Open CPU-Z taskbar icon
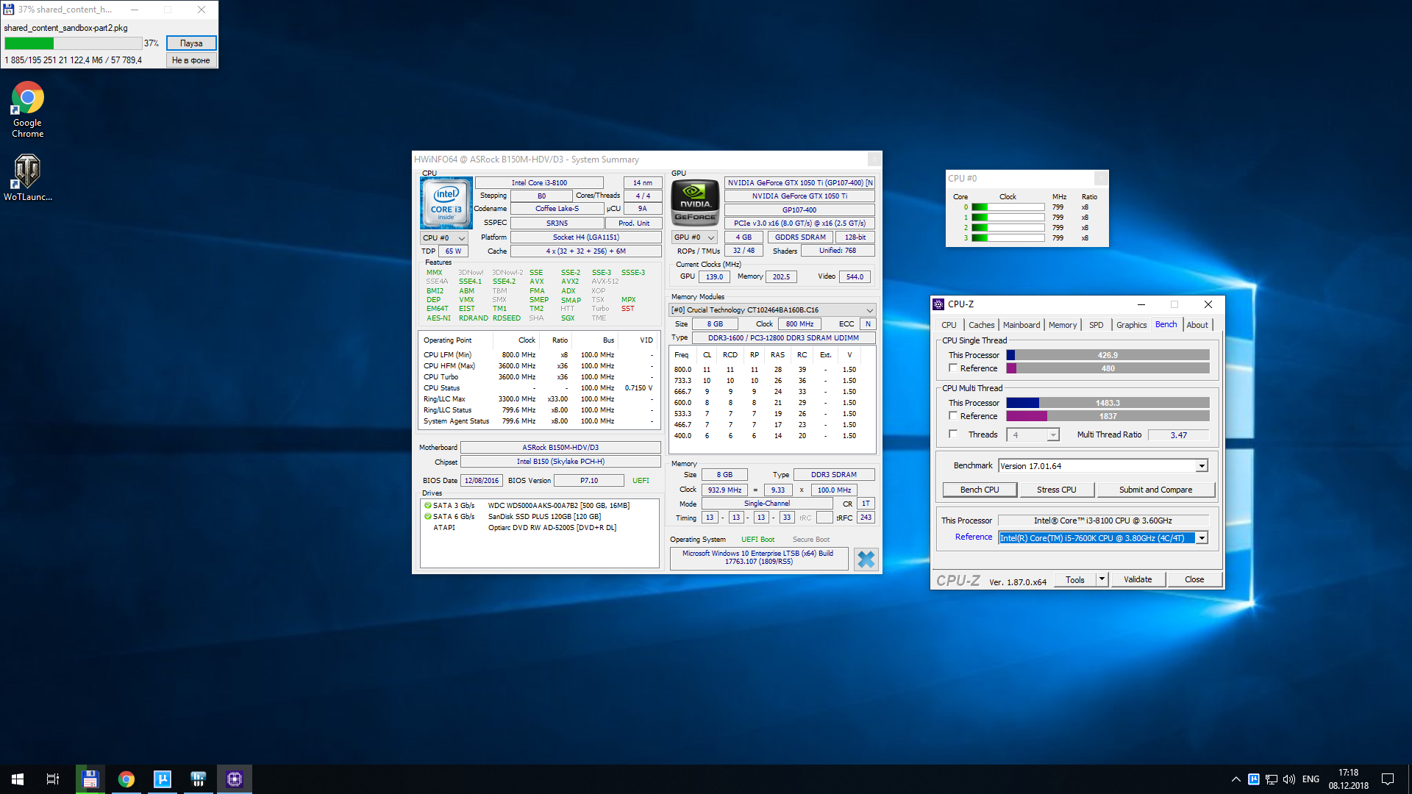This screenshot has width=1412, height=794. pyautogui.click(x=235, y=779)
